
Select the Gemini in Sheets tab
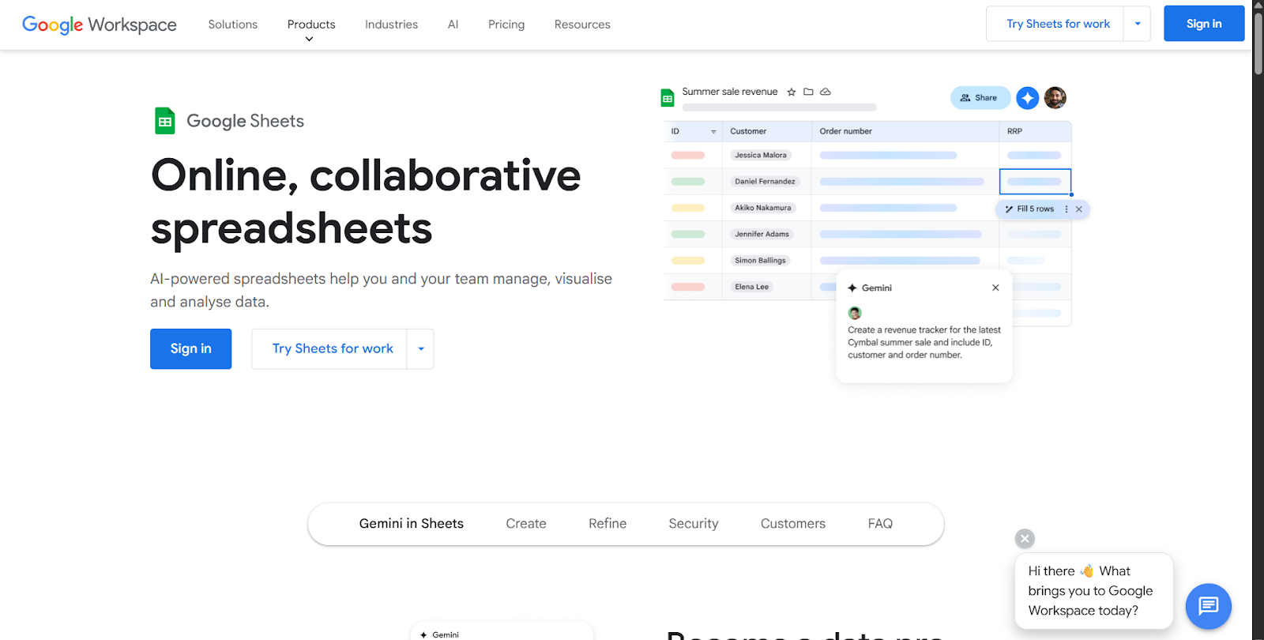pos(412,524)
